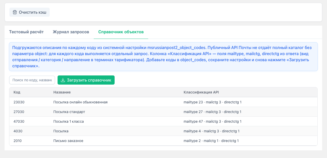The width and height of the screenshot is (327, 158).
Task: Open the Журнал запросов tab
Action: pyautogui.click(x=71, y=32)
